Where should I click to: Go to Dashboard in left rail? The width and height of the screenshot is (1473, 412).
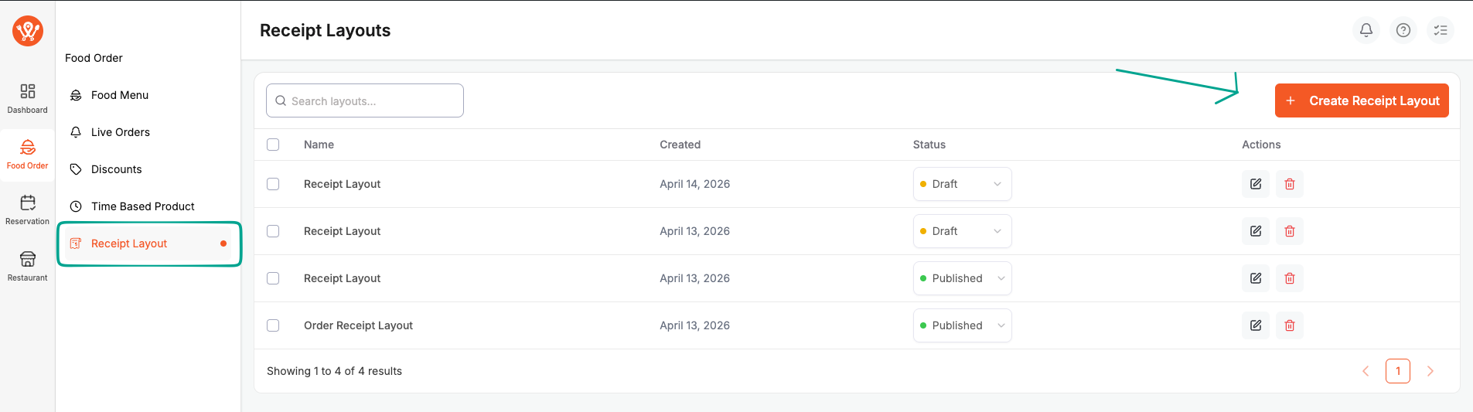tap(27, 98)
